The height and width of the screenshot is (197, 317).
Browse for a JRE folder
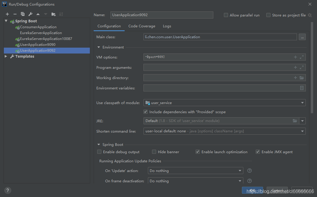point(295,121)
